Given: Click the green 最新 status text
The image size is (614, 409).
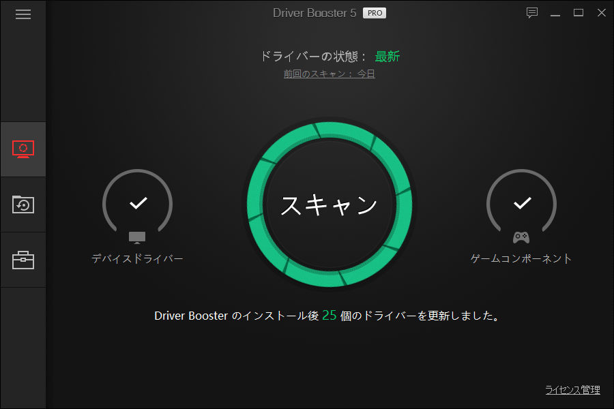Looking at the screenshot, I should tap(388, 57).
